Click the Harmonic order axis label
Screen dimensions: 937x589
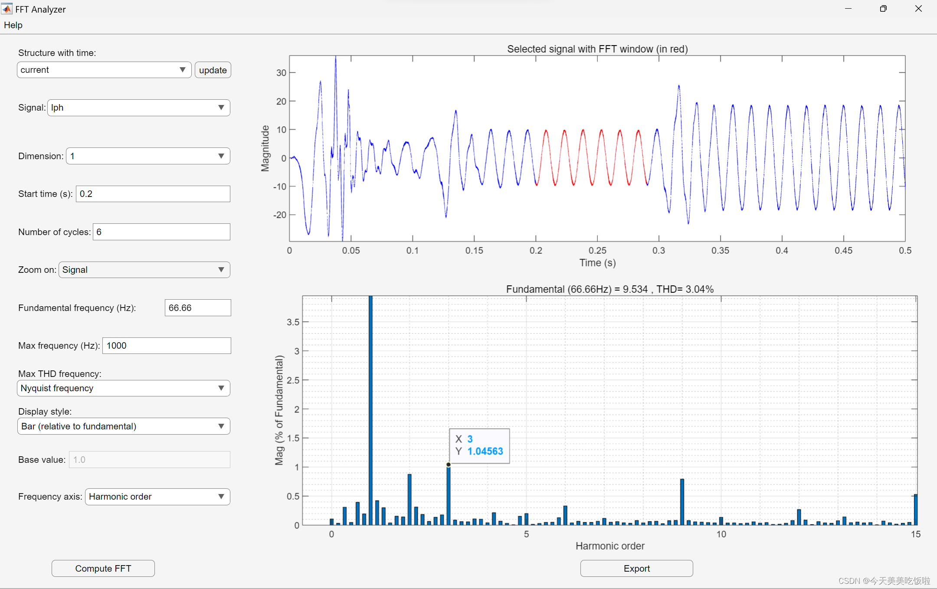pyautogui.click(x=610, y=546)
